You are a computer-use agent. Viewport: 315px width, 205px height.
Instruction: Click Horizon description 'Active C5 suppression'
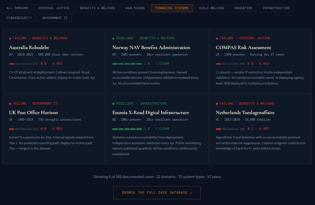point(51,143)
